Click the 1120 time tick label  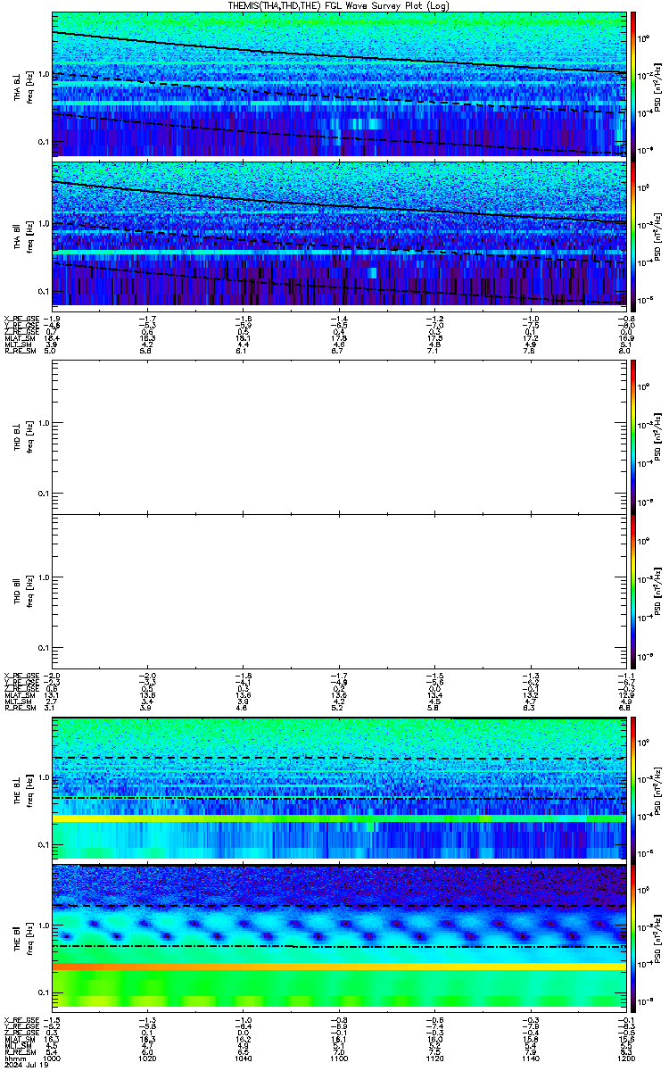434,1059
